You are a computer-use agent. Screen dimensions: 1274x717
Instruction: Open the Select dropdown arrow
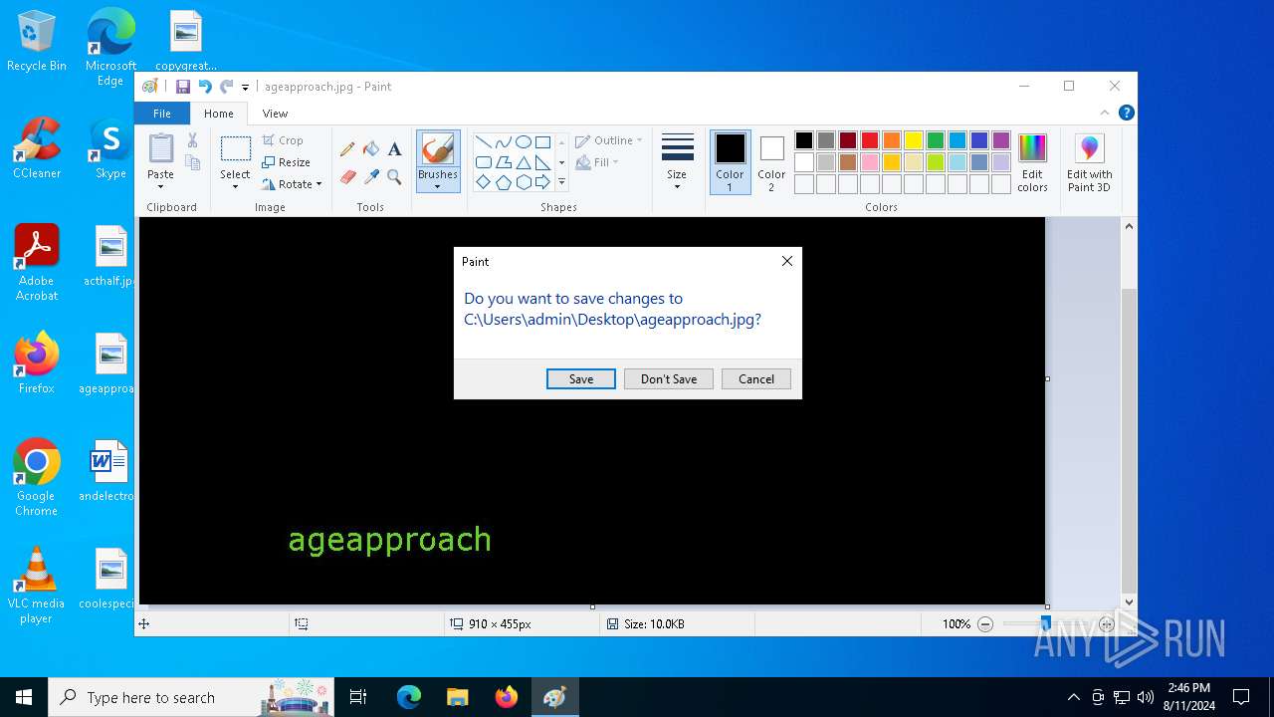pyautogui.click(x=236, y=187)
